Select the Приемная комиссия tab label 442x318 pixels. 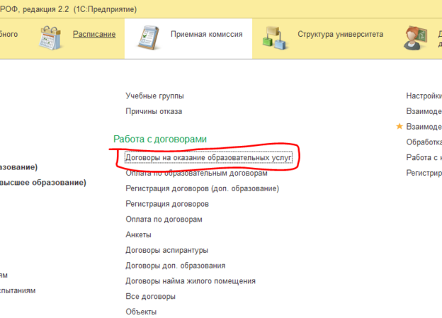tap(206, 34)
